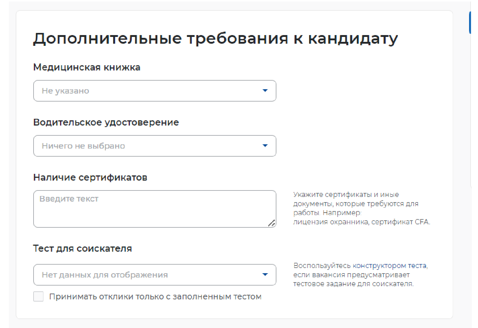This screenshot has width=478, height=328.
Task: Focus the 'Введите текст' certificates textarea
Action: [x=151, y=209]
